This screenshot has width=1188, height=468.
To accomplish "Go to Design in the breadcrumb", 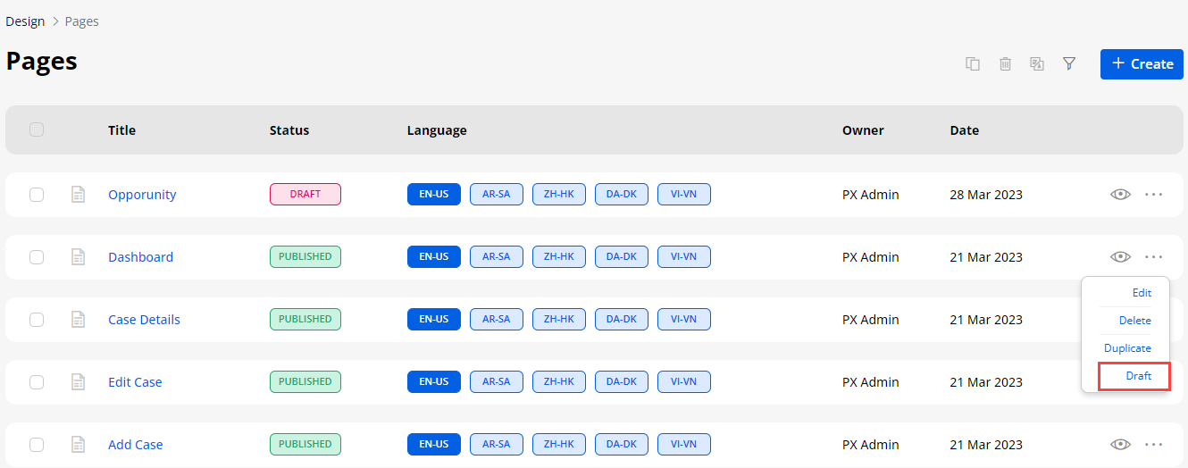I will point(25,21).
